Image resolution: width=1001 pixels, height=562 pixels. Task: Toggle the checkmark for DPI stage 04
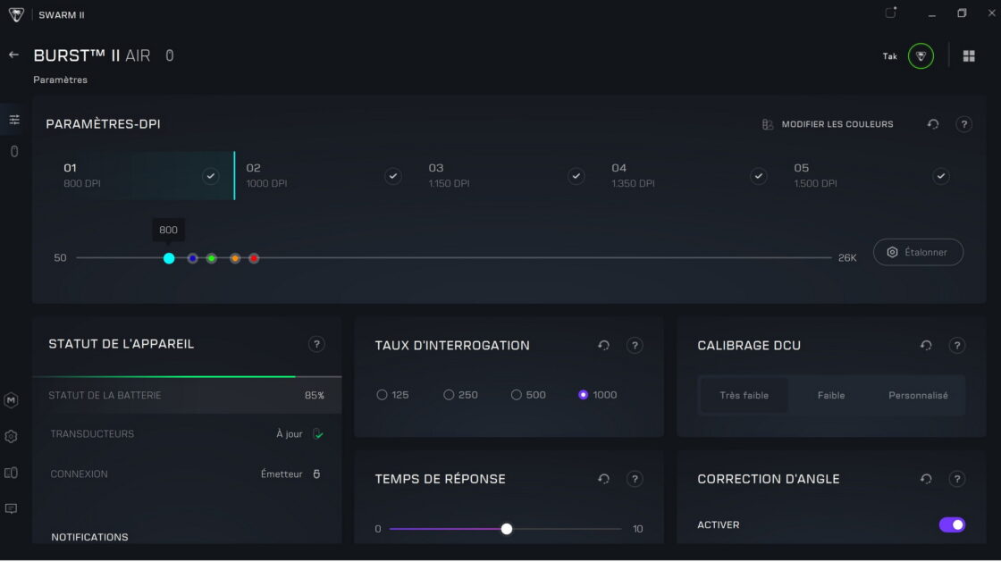coord(759,176)
